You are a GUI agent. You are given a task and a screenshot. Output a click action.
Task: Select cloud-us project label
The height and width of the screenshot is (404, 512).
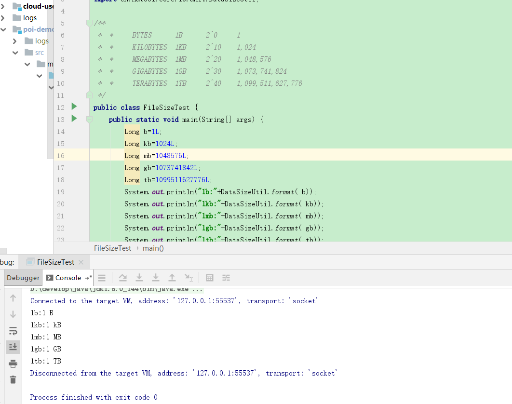[38, 6]
